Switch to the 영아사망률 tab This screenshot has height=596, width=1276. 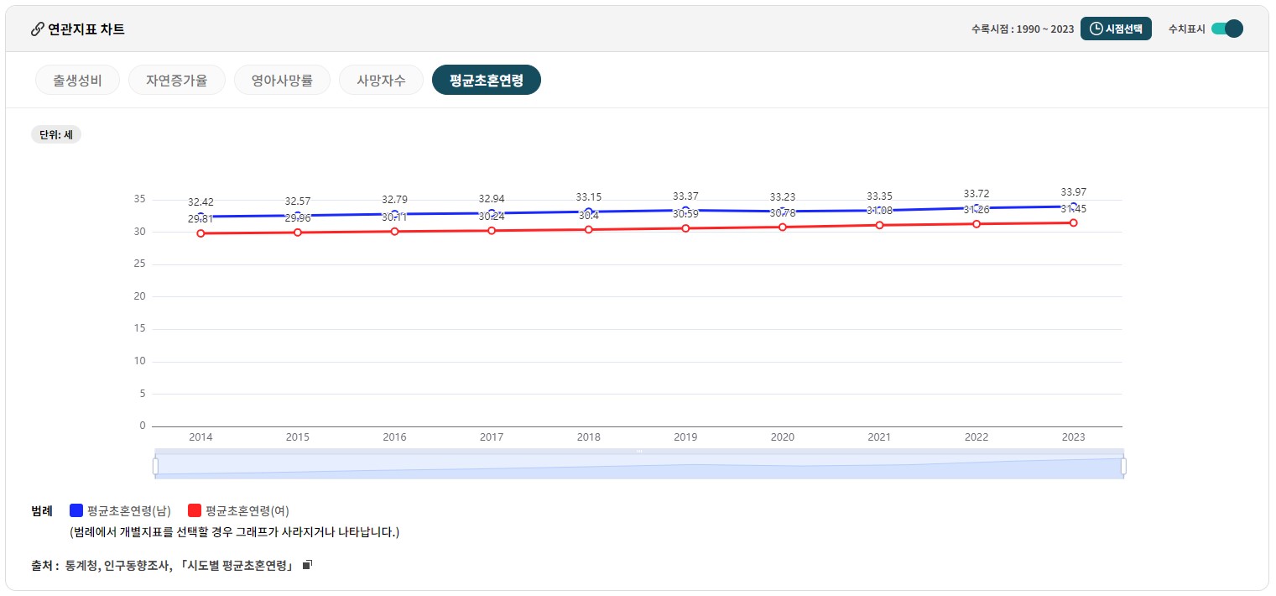point(282,80)
